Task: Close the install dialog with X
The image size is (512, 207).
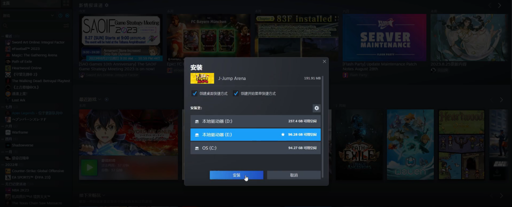Action: [x=324, y=61]
